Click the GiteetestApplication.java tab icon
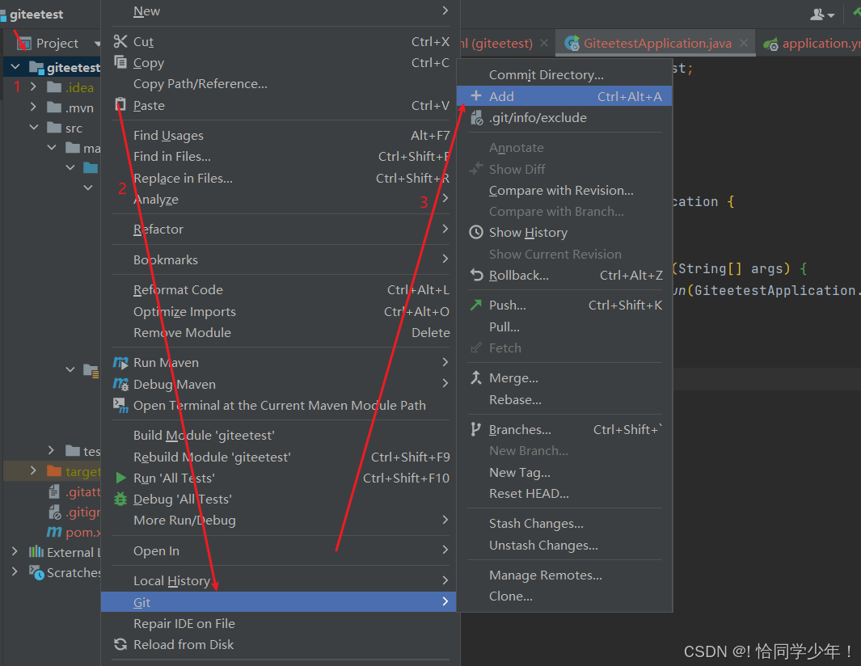 (x=572, y=43)
